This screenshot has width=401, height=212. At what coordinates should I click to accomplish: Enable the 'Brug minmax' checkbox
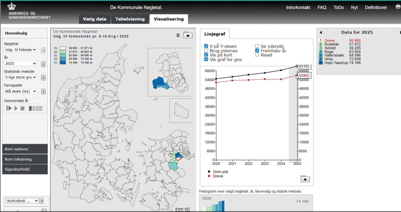tap(206, 51)
